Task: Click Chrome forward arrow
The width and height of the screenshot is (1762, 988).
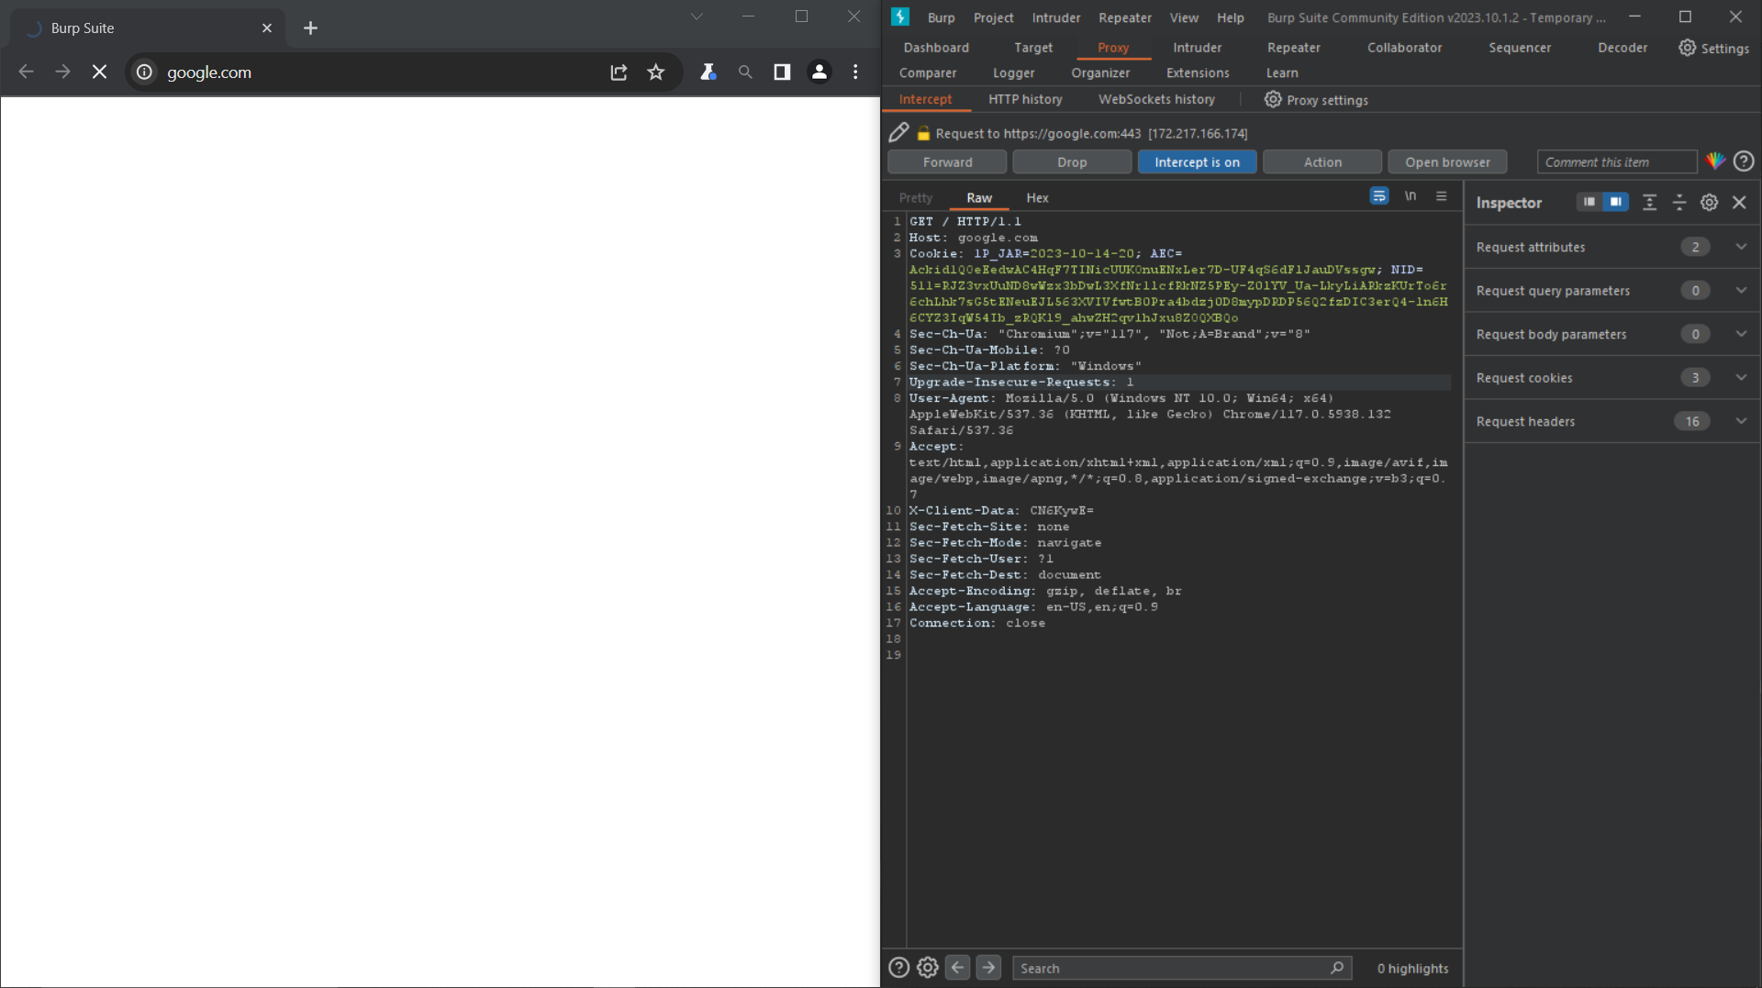Action: coord(62,72)
